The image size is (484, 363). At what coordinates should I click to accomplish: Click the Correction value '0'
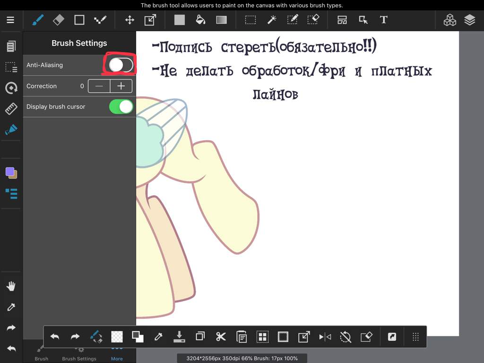point(82,86)
